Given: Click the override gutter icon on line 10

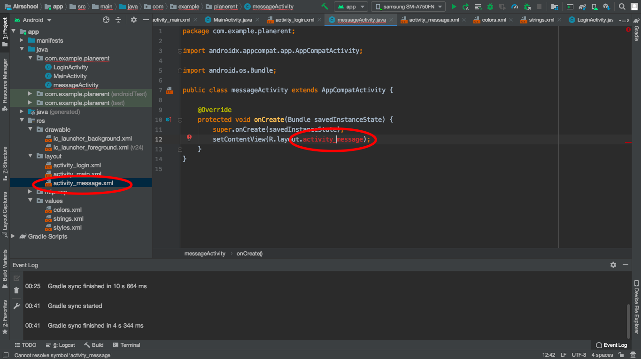Looking at the screenshot, I should point(169,120).
